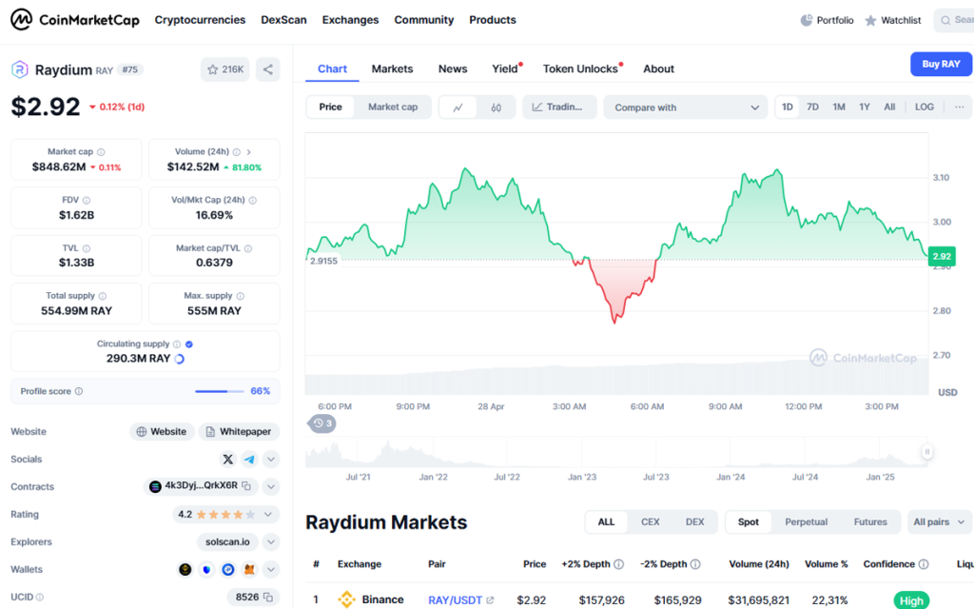Click the Circulating supply verified badge
The height and width of the screenshot is (609, 974).
point(189,344)
